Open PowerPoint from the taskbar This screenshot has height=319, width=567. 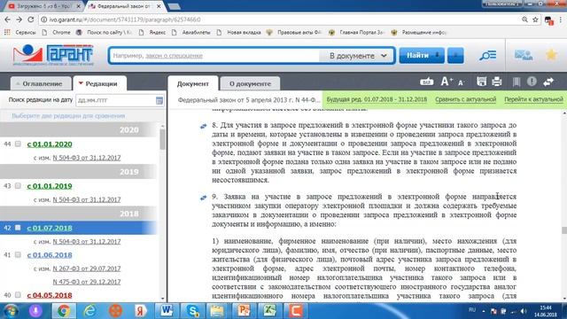tap(244, 310)
